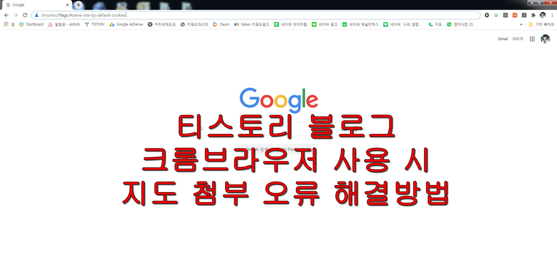
Task: Open the Chrome profile avatar in toolbar
Action: point(543,15)
